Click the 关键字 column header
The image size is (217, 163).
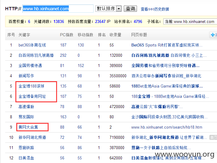pyautogui.click(x=24, y=35)
